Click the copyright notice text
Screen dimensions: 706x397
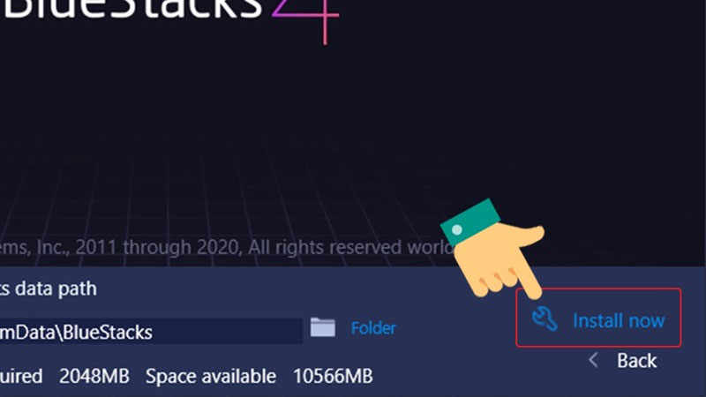click(225, 247)
